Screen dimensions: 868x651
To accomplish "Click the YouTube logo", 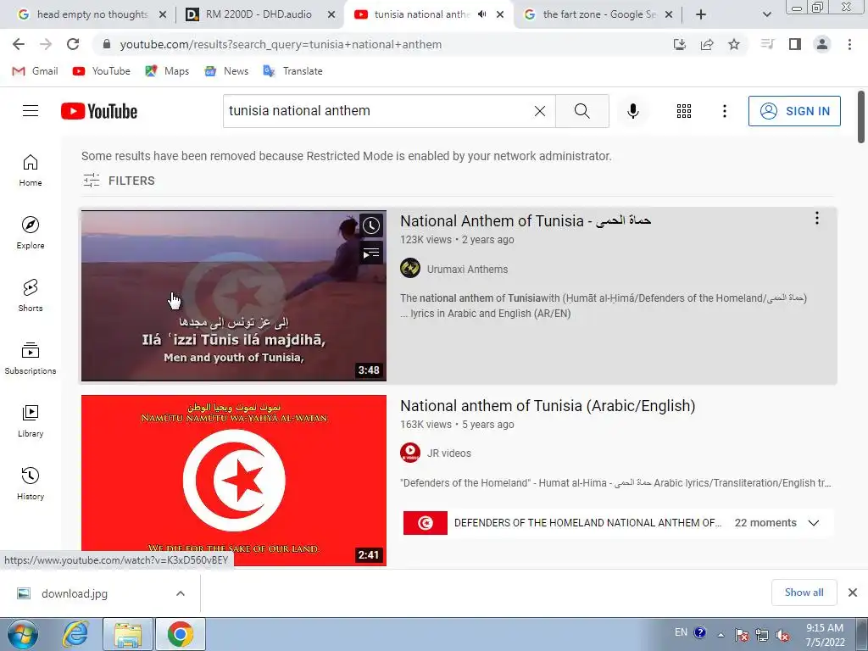I will click(x=99, y=111).
